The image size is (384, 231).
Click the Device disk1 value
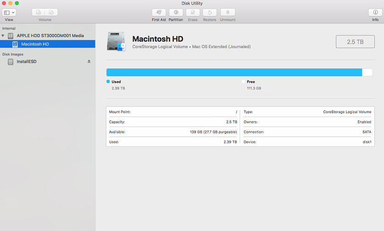(x=367, y=142)
